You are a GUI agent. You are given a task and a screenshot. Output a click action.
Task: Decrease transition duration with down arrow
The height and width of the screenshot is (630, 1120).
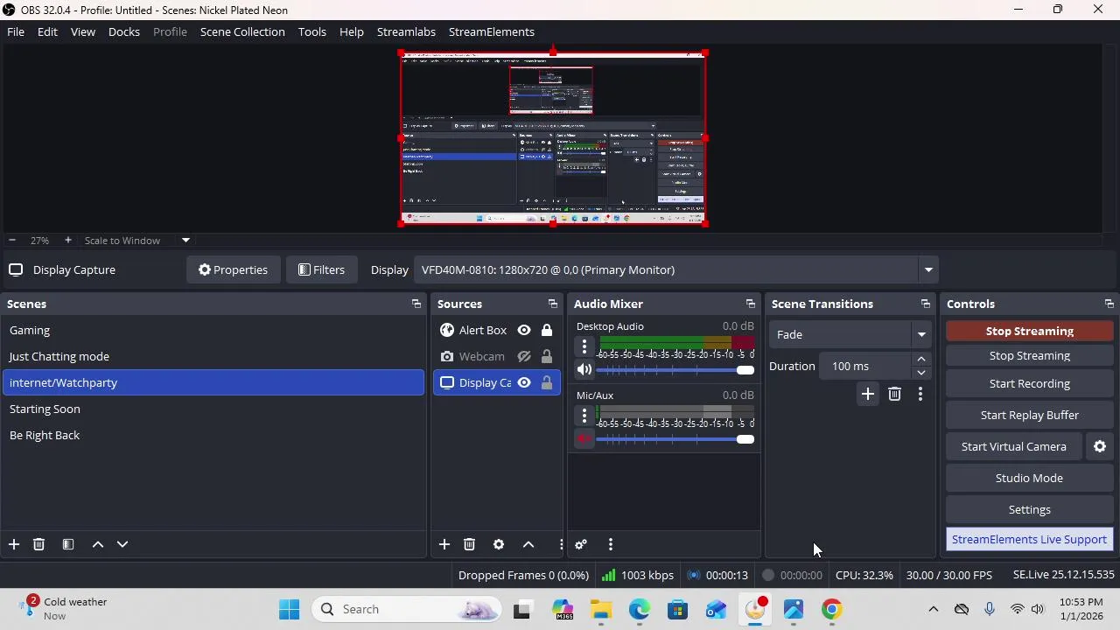point(921,373)
